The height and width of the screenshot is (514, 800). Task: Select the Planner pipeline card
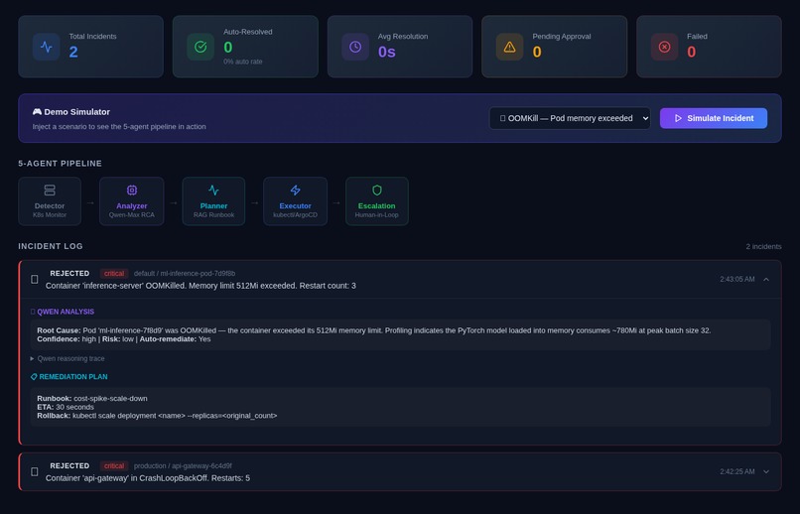(213, 201)
